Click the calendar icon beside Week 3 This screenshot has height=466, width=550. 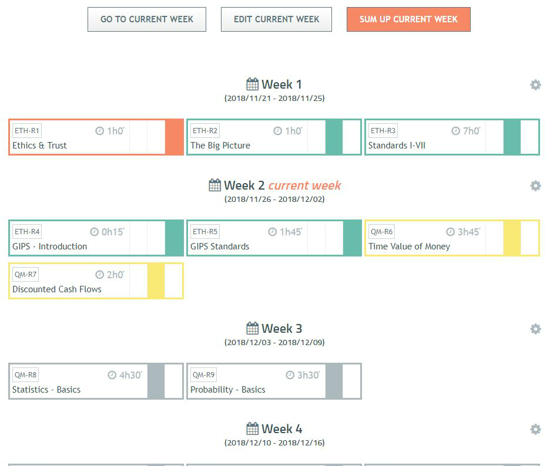point(253,328)
